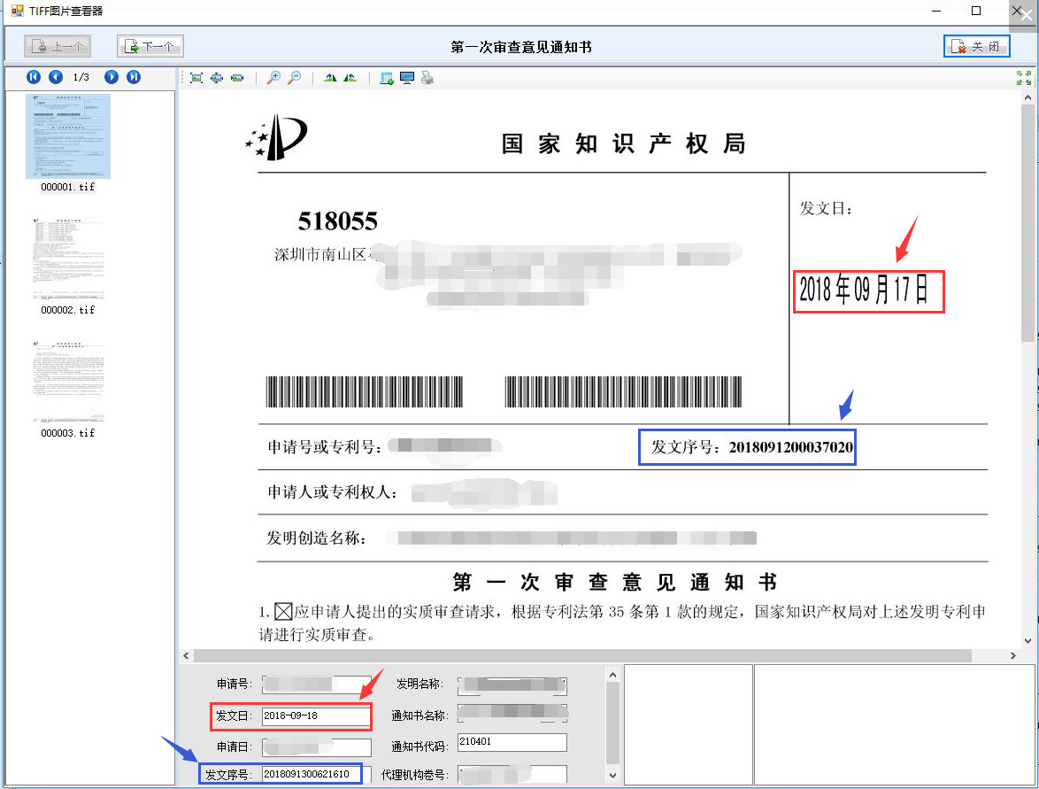
Task: Click the 申请号或专利号 label in document
Action: (x=325, y=447)
